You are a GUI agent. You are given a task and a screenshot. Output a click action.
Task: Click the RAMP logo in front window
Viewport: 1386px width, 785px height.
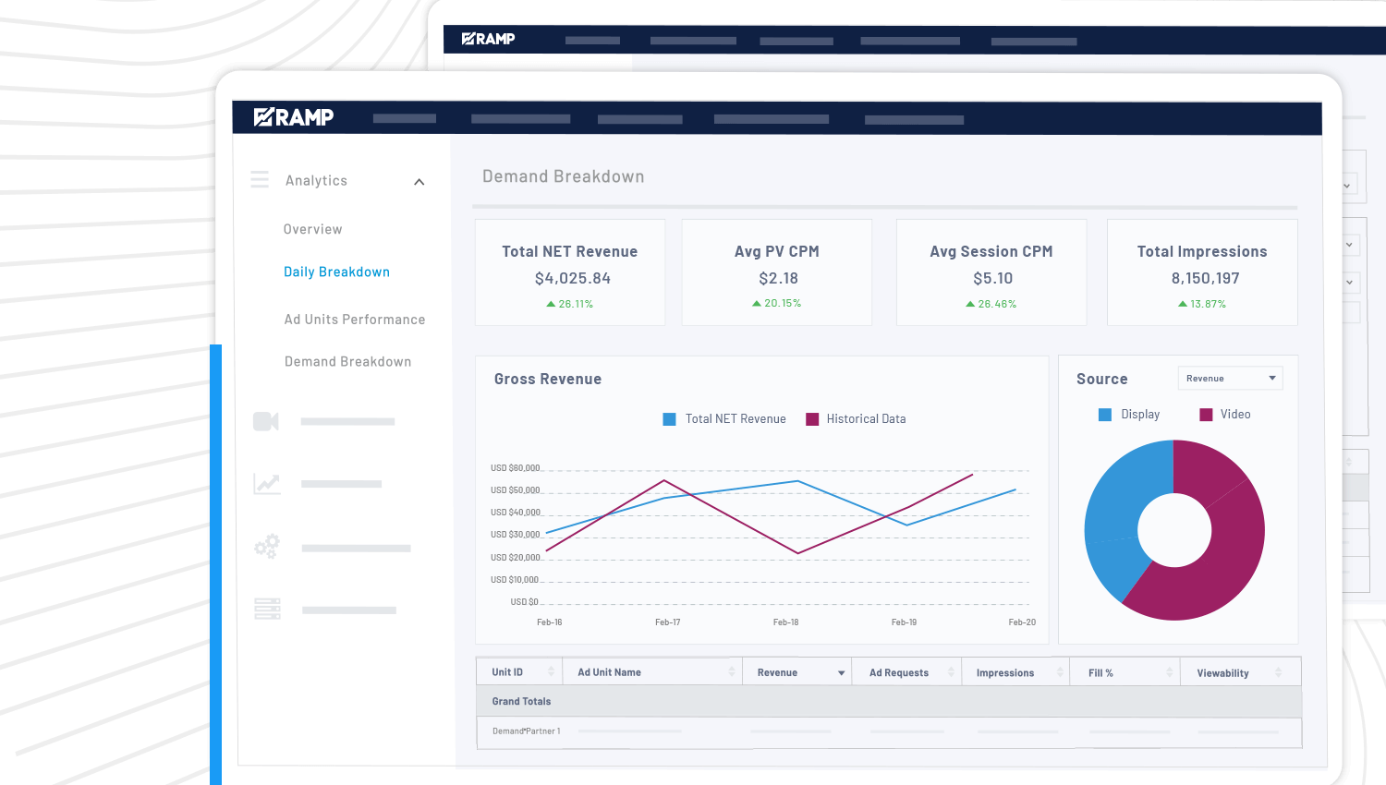pyautogui.click(x=293, y=117)
